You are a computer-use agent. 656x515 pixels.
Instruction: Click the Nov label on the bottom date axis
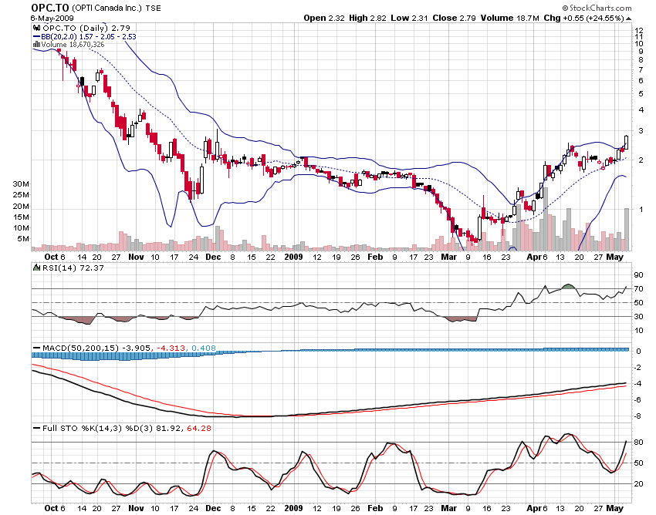pos(136,508)
